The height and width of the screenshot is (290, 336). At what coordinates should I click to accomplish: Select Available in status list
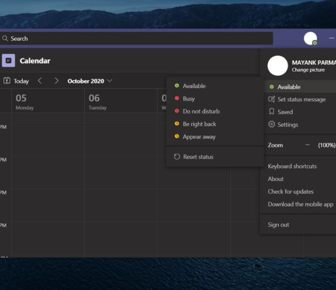pyautogui.click(x=215, y=86)
